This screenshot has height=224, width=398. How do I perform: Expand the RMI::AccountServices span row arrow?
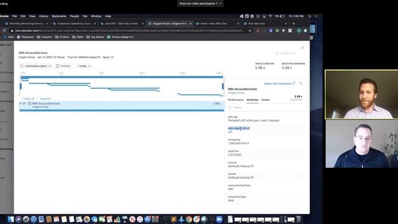pyautogui.click(x=21, y=103)
